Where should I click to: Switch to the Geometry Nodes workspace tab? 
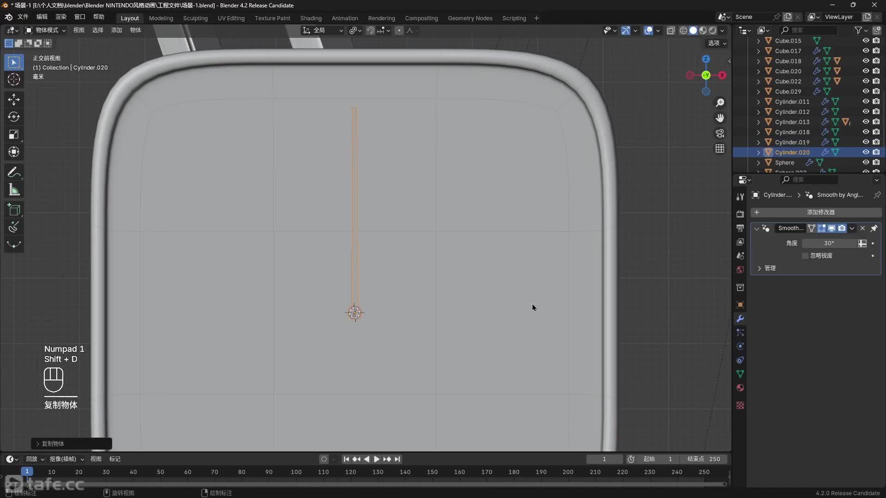[x=470, y=18]
